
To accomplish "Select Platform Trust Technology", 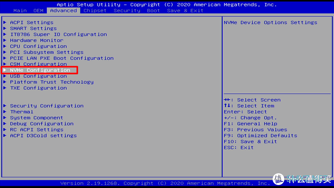I will coord(52,82).
